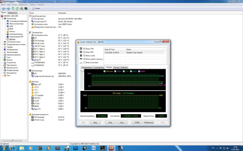Expand the Тест tree node
Viewport: 243px width, 151px height.
pos(2,75)
